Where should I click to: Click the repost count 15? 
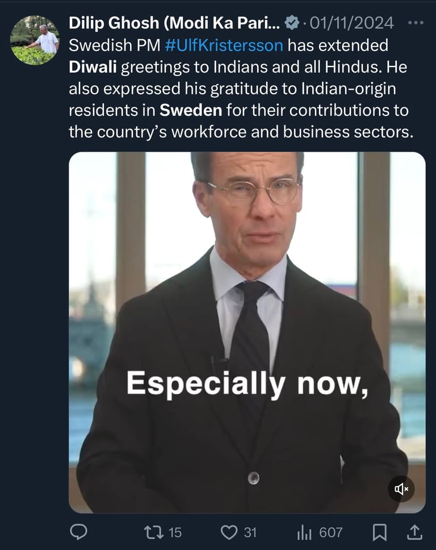(x=175, y=532)
